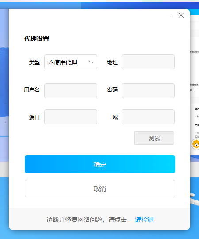
Task: Confirm settings with the 确定 button
Action: (100, 164)
